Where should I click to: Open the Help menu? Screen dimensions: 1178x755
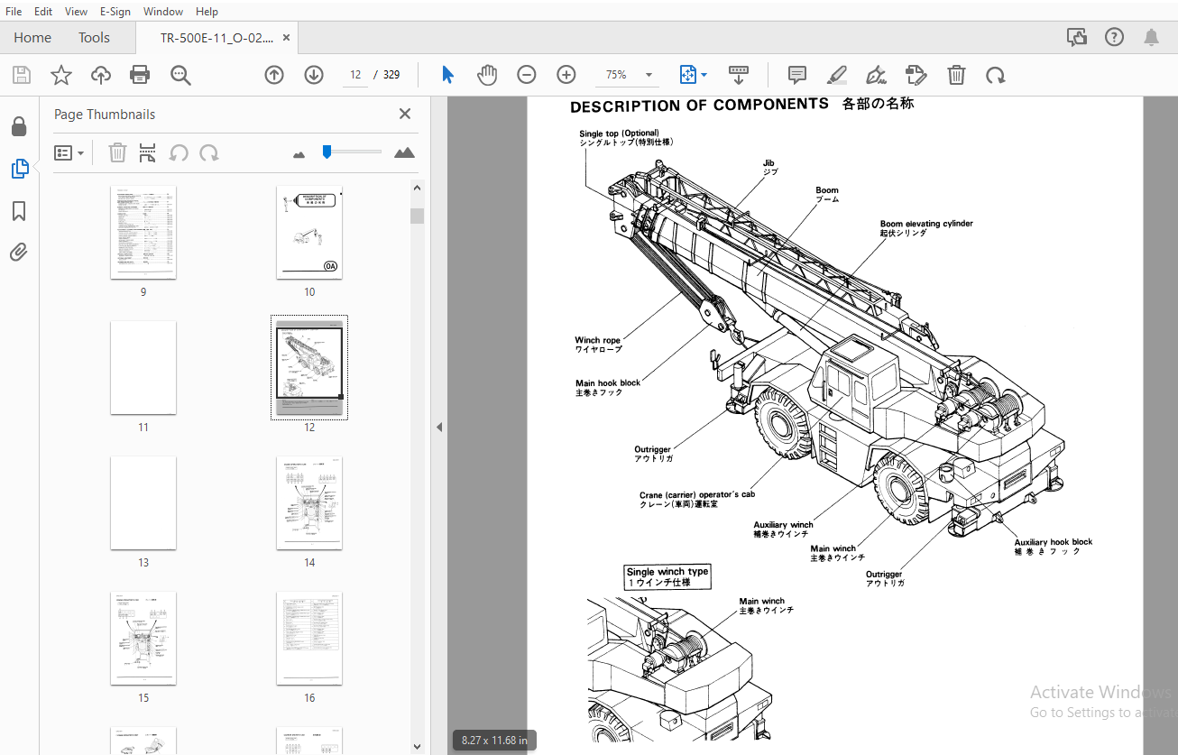(x=207, y=12)
